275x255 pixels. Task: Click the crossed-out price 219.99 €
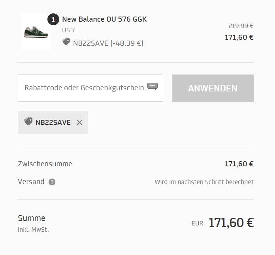coord(241,26)
